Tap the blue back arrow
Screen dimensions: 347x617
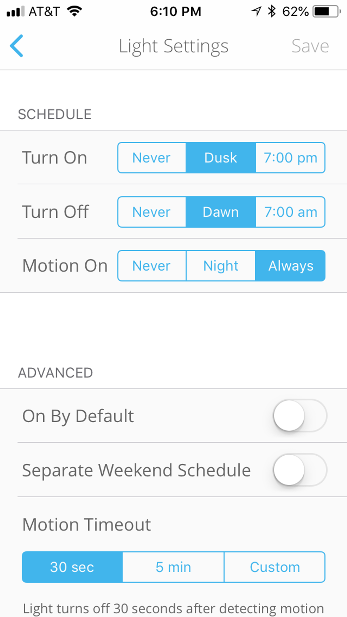tap(17, 46)
